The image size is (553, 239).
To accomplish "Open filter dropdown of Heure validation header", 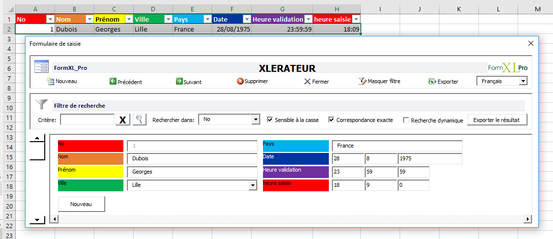I will pos(308,19).
